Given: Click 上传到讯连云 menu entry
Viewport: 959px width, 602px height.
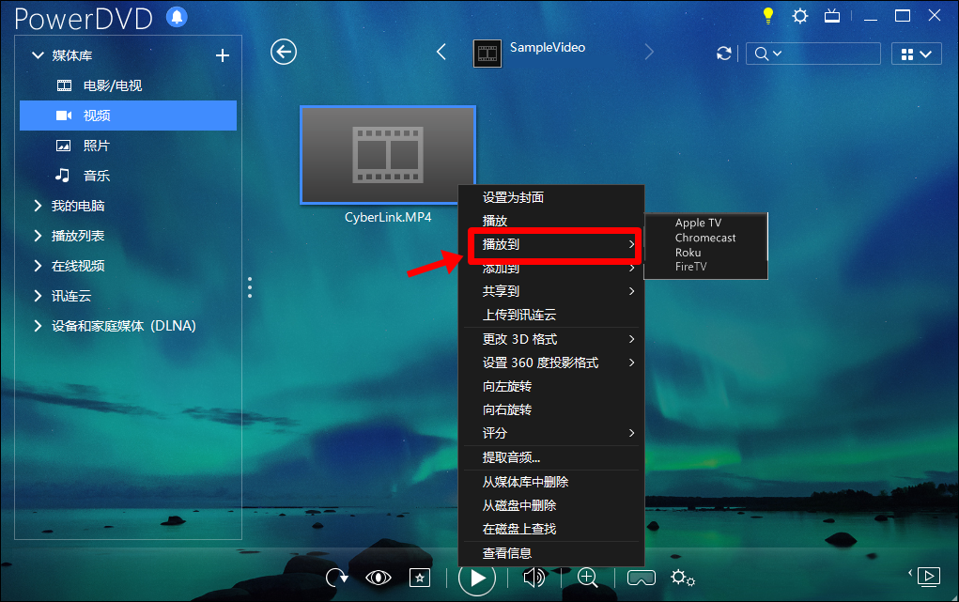Looking at the screenshot, I should tap(518, 315).
